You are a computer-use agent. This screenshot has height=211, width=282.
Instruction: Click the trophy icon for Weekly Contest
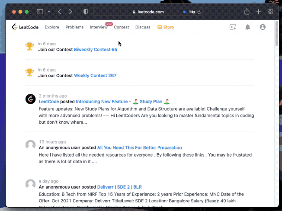coord(29,72)
